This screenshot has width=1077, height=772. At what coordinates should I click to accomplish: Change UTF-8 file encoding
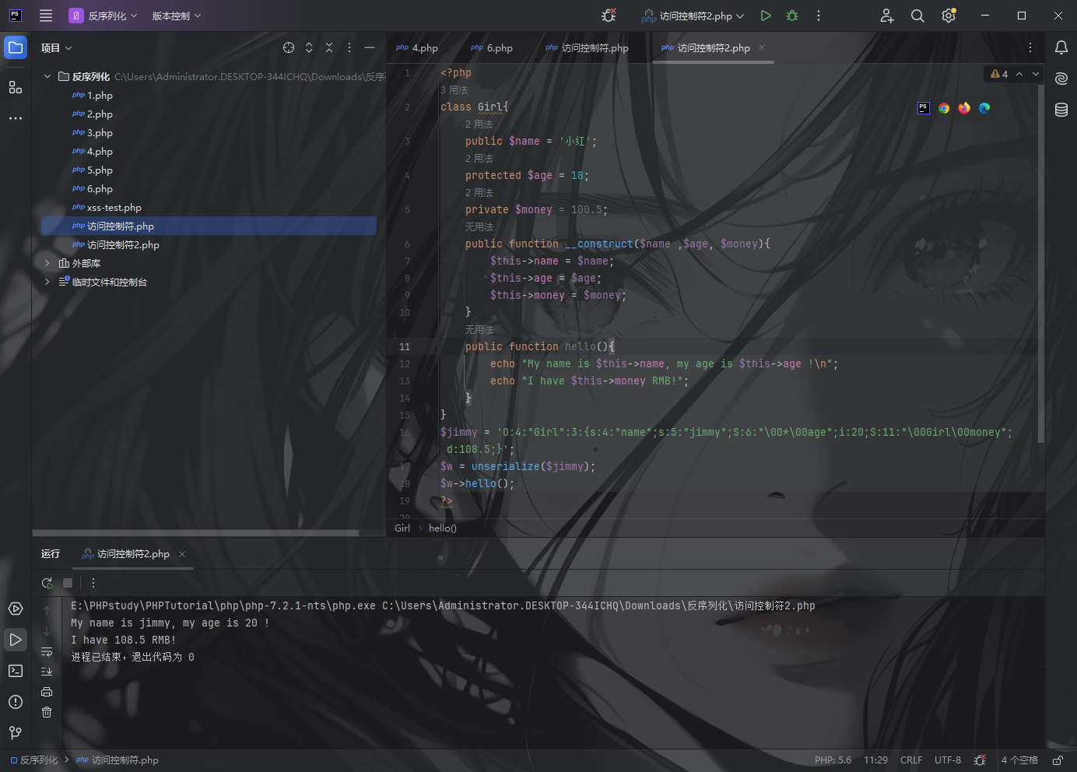click(x=948, y=760)
